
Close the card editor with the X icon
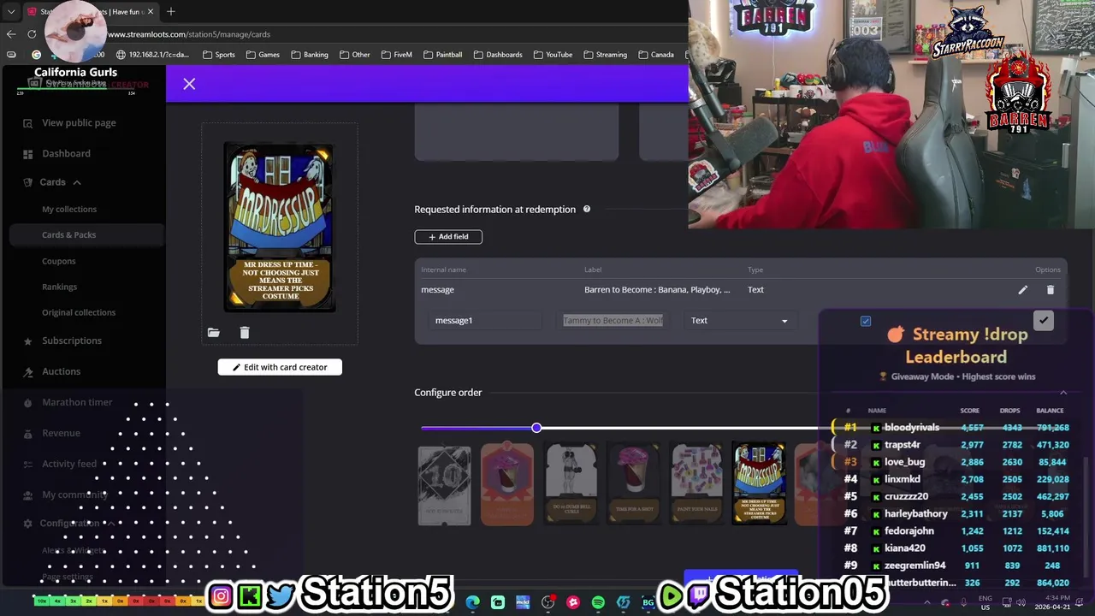(189, 84)
